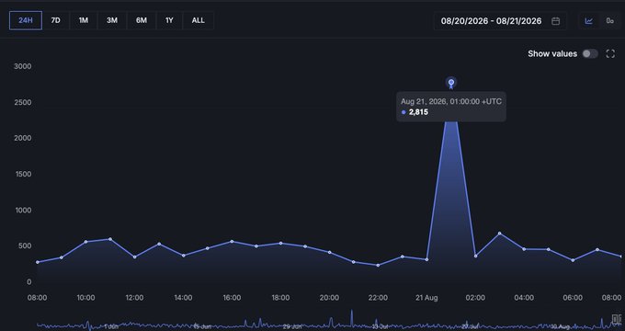
Task: Click the 2500 y-axis label
Action: 23,102
